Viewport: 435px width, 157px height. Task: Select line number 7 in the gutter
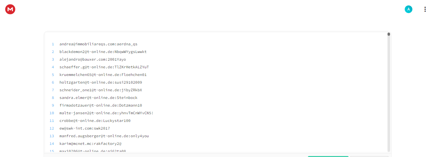53,90
